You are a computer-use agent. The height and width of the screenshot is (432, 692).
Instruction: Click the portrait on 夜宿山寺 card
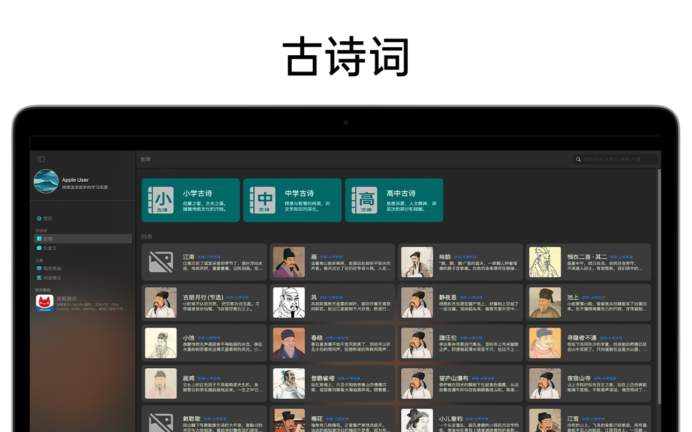click(545, 384)
